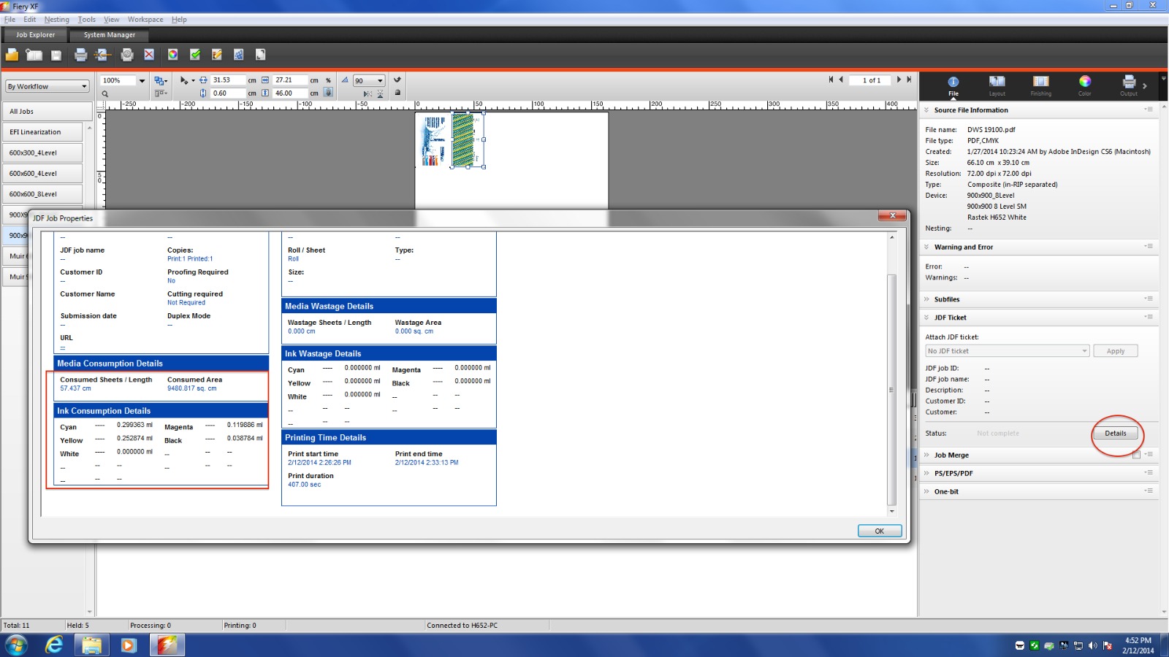Check the Job Merge checkbox

1137,454
